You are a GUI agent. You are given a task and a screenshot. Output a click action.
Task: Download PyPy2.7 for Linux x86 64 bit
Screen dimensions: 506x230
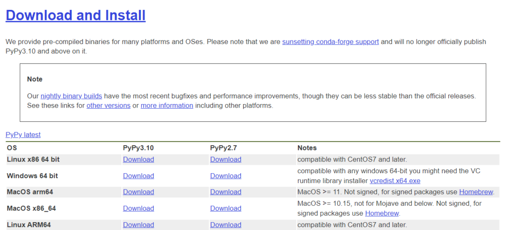point(225,159)
